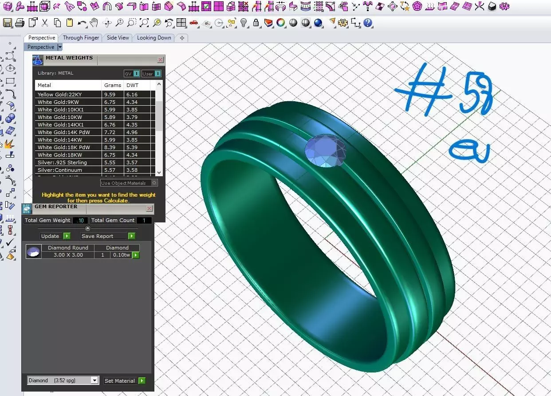Toggle the User library button
The image size is (551, 396).
[152, 74]
